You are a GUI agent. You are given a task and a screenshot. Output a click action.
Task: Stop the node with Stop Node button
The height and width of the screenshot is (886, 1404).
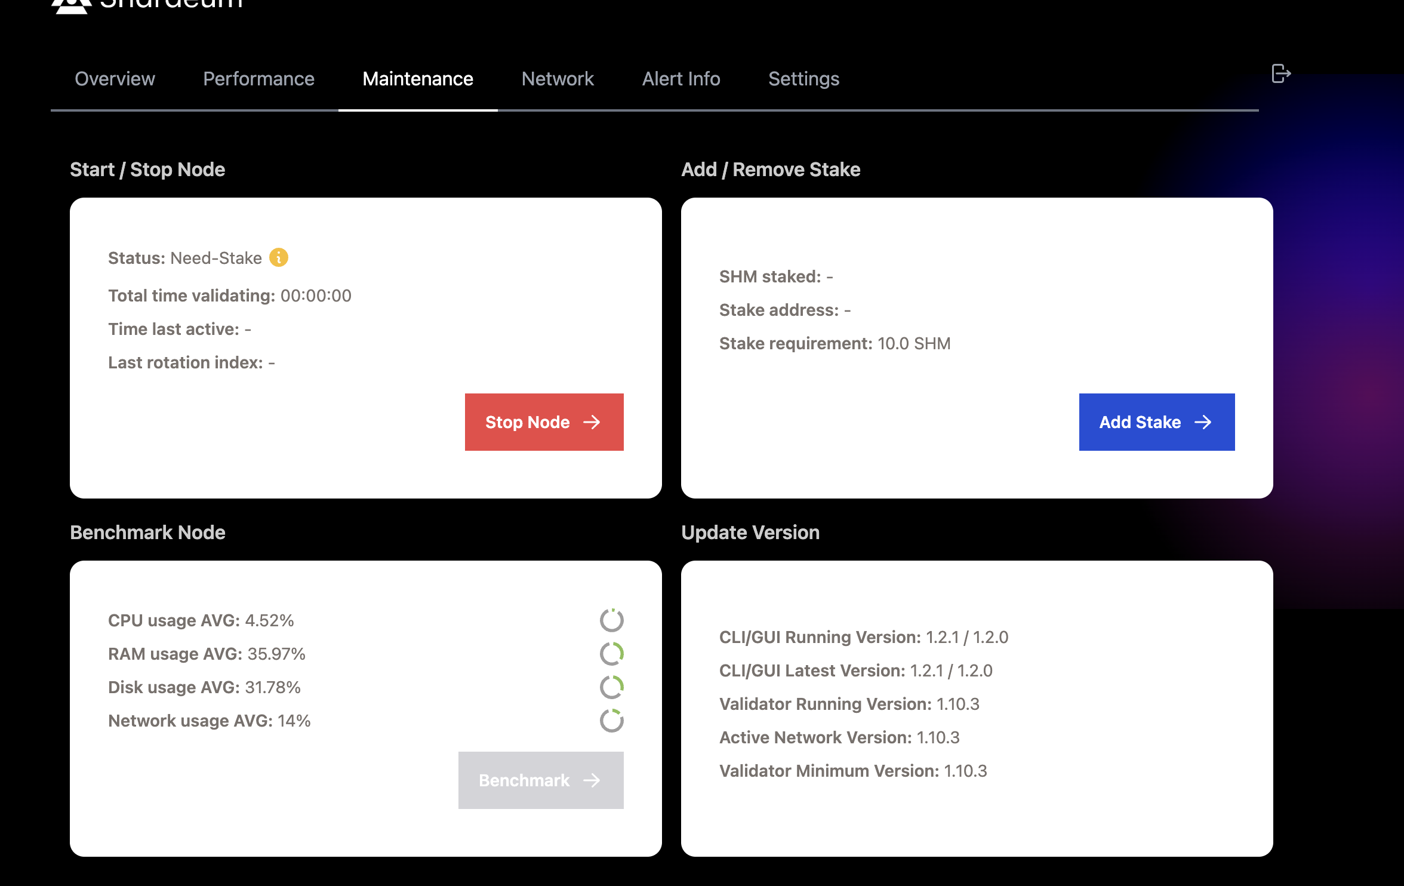544,422
